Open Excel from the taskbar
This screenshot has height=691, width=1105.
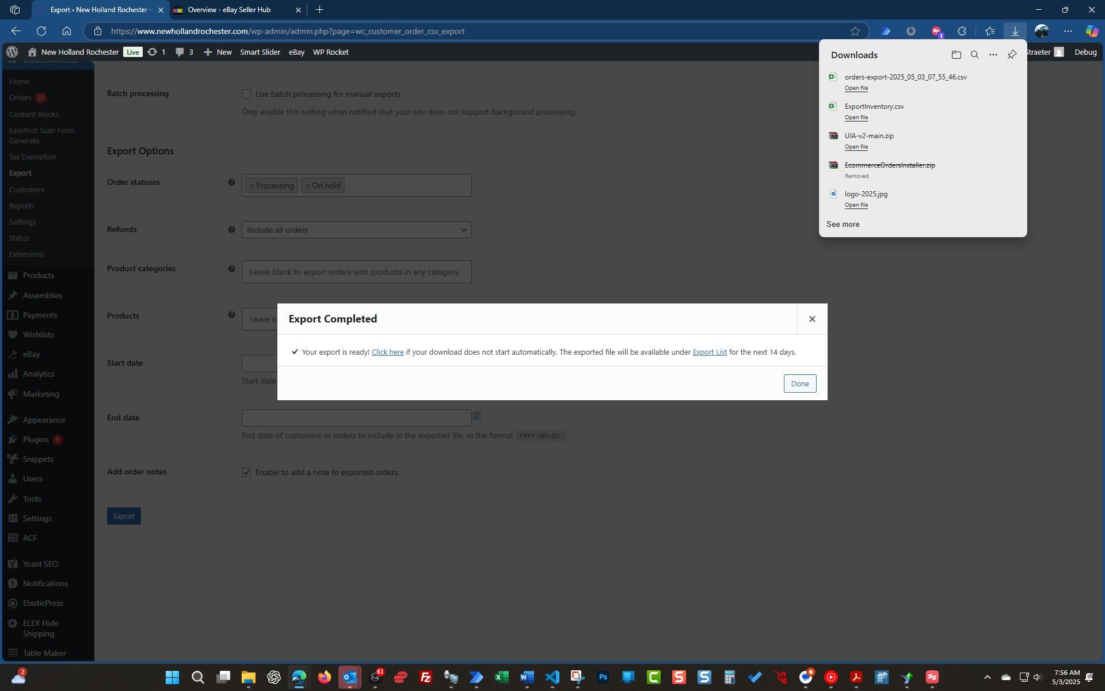point(501,677)
